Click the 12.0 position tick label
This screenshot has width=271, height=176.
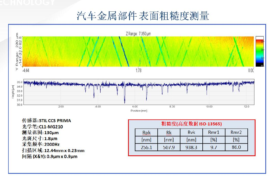pos(247,107)
